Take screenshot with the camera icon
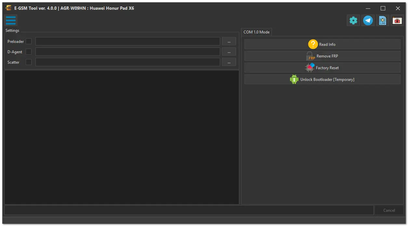 coord(397,20)
